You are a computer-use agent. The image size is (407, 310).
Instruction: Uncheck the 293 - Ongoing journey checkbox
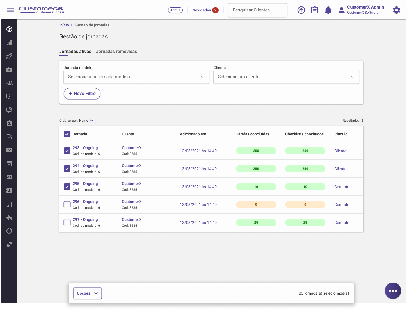67,151
